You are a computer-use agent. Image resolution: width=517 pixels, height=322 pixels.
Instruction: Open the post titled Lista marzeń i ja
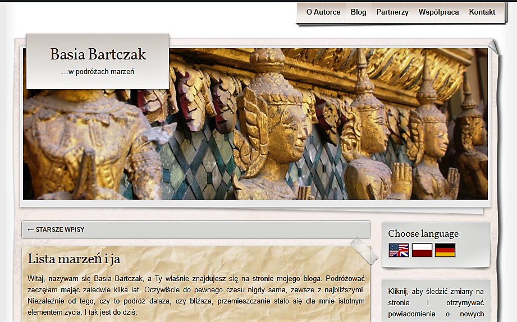click(x=74, y=259)
